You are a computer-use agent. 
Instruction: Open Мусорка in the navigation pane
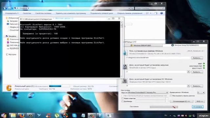coord(11,54)
